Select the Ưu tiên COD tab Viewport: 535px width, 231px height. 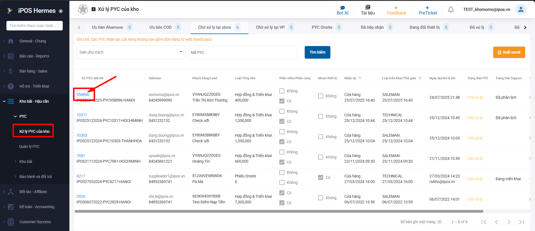[x=160, y=27]
